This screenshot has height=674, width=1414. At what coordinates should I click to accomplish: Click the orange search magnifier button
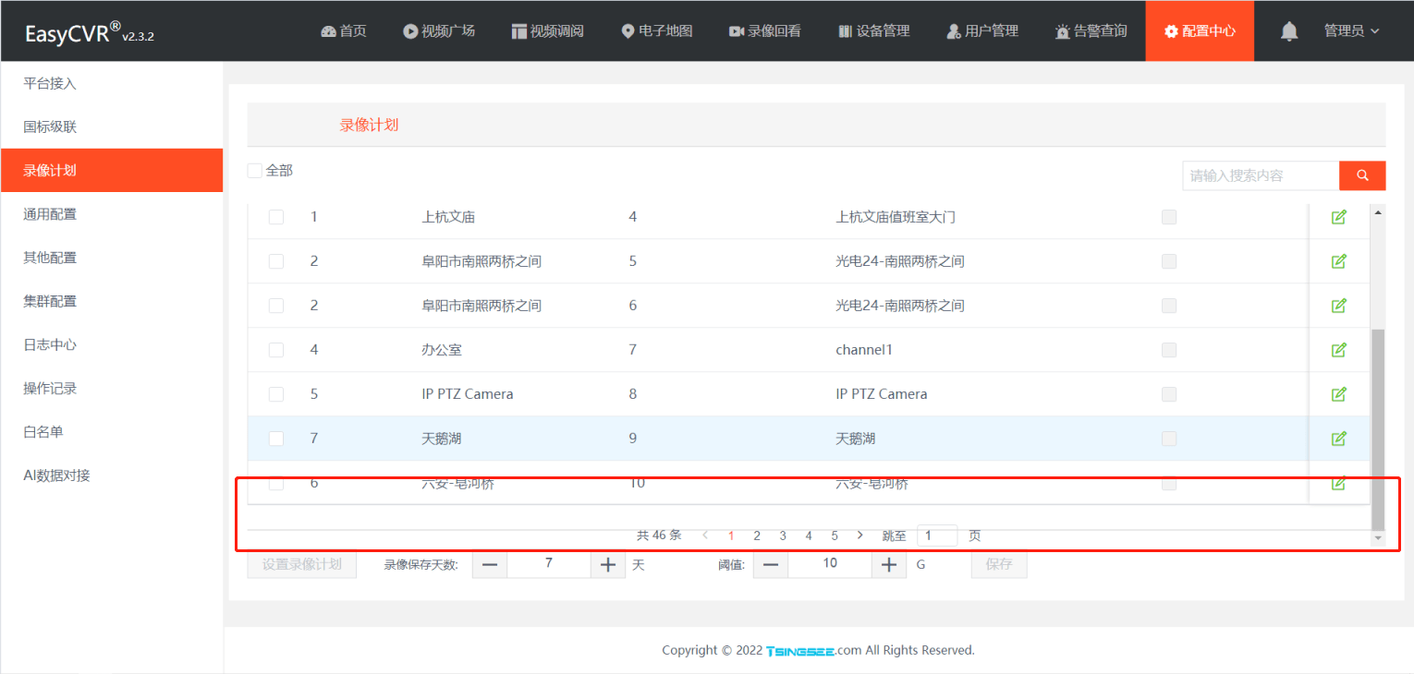point(1362,175)
